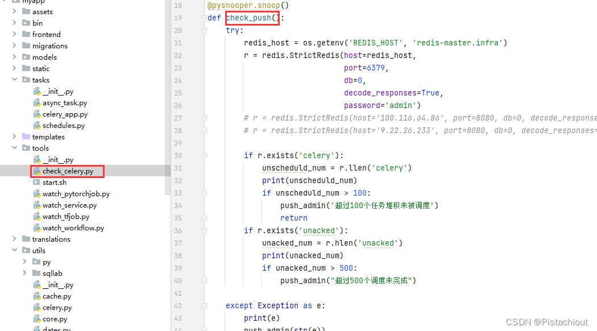Fold the if r.exists('celery') block
Viewport: 597px width, 331px height.
[x=205, y=155]
